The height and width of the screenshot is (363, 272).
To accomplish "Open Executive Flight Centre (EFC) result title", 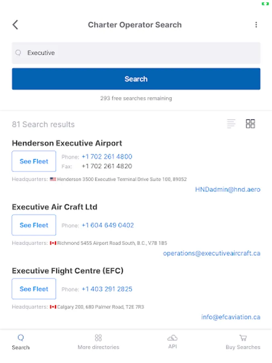I will coord(68,271).
